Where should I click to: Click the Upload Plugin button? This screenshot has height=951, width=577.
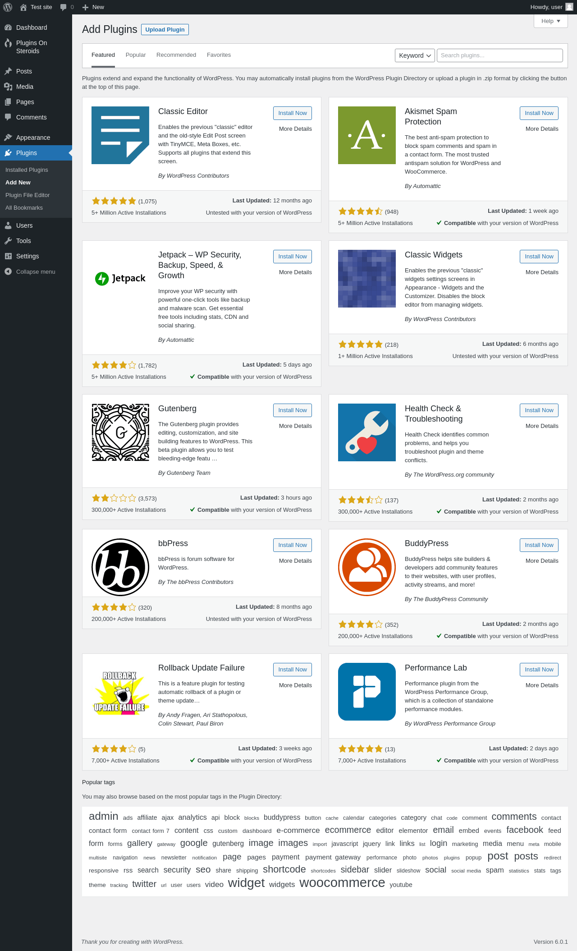[x=165, y=29]
